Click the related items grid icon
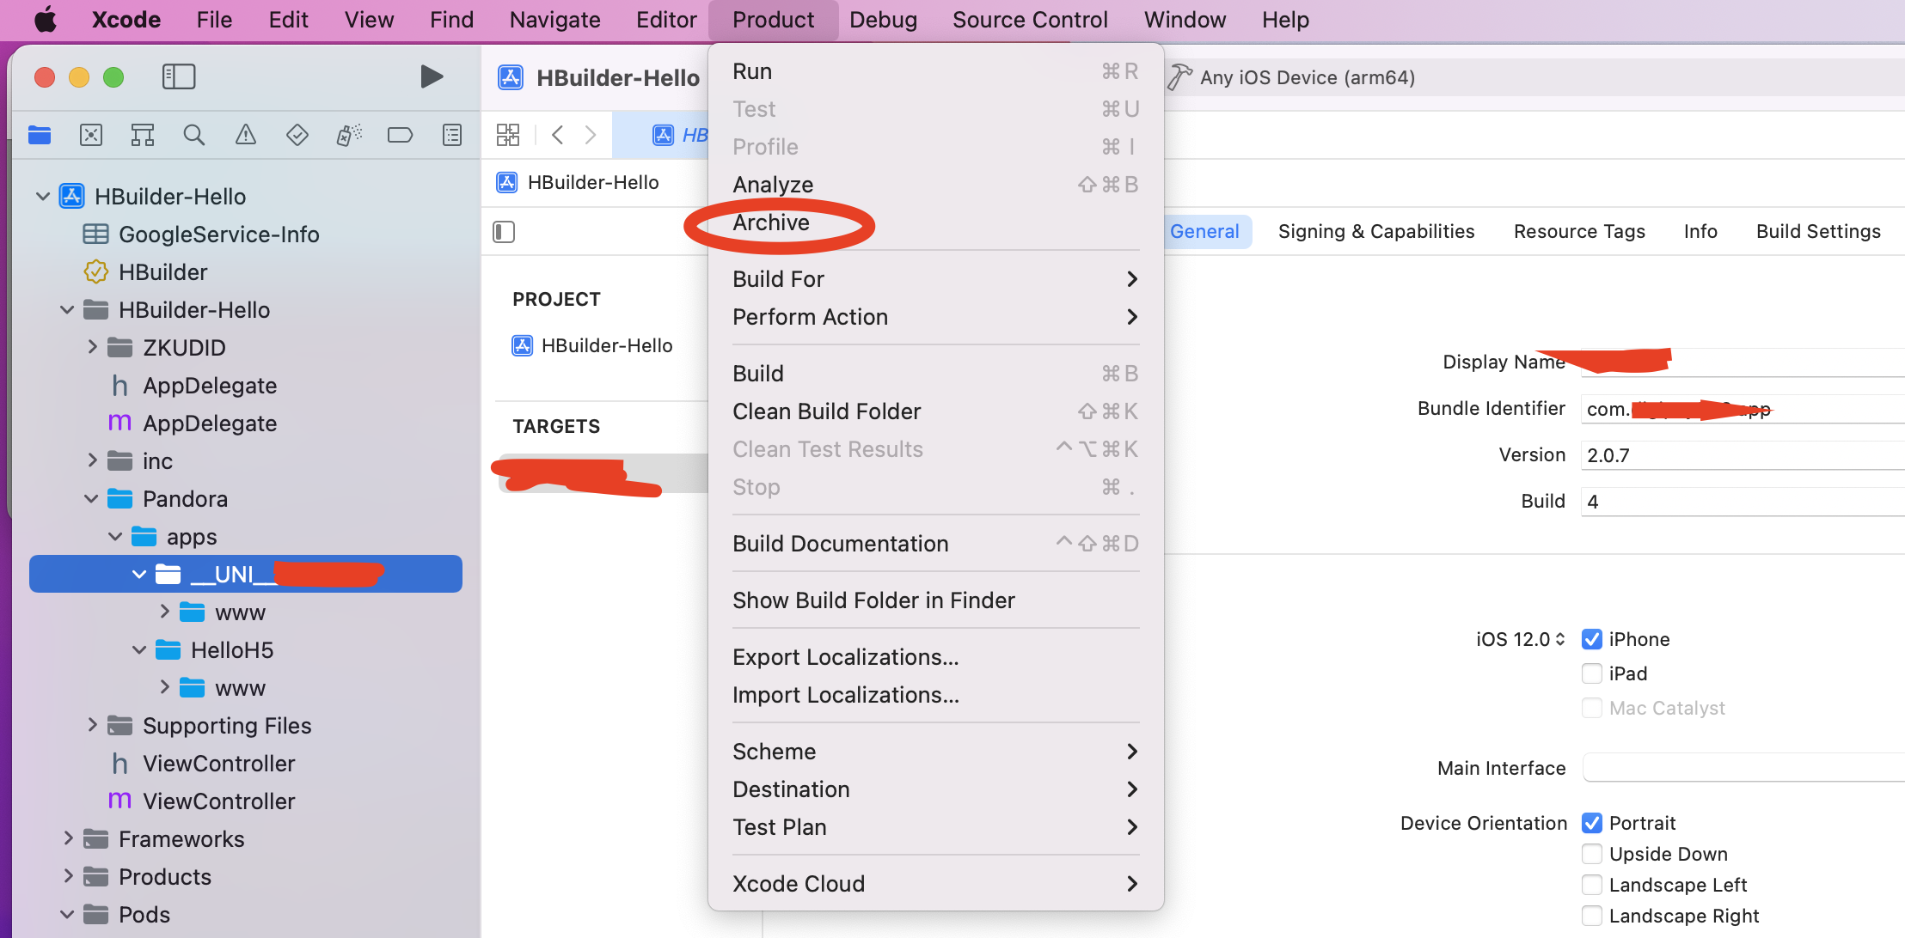This screenshot has height=938, width=1905. (x=508, y=135)
